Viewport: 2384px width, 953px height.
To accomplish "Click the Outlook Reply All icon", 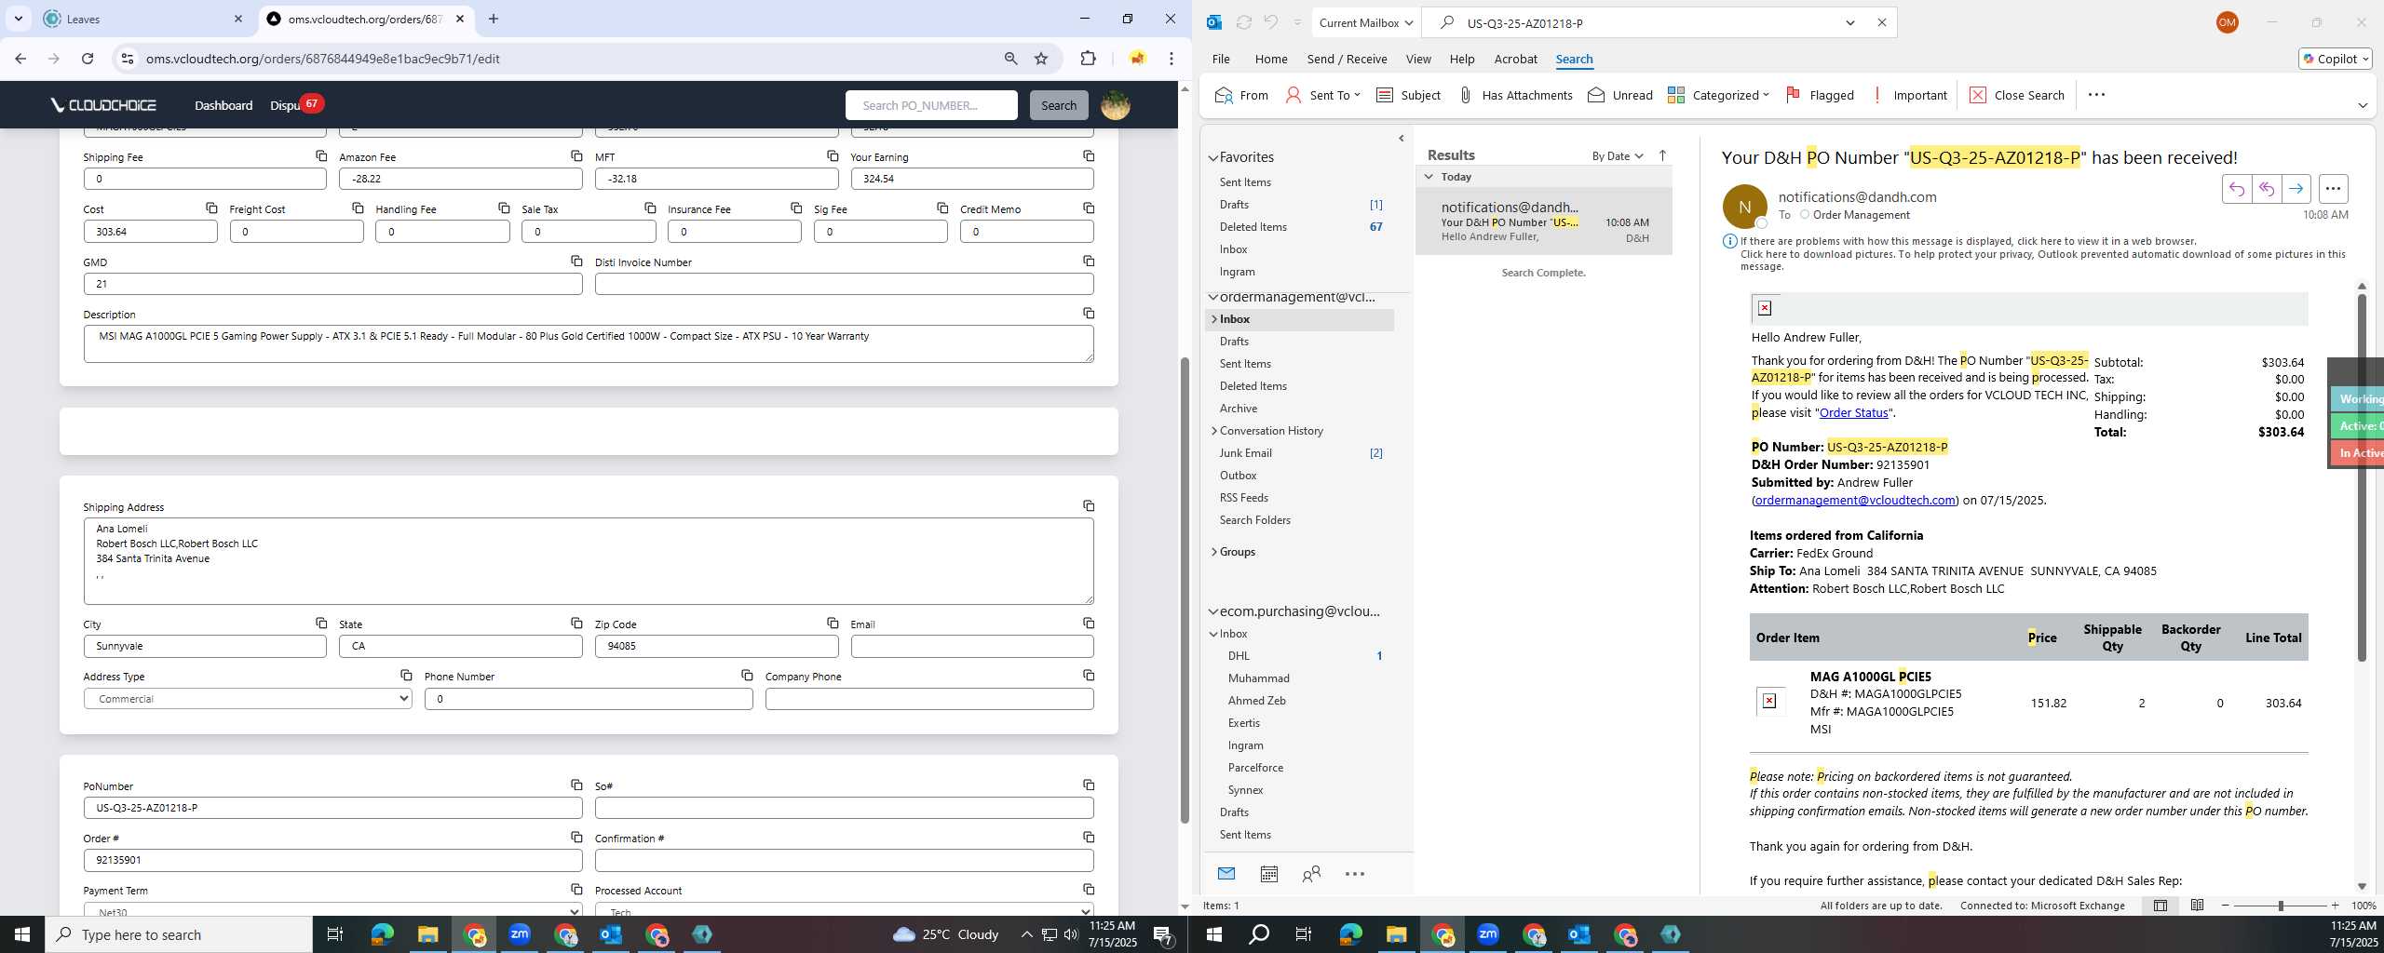I will (x=2266, y=189).
